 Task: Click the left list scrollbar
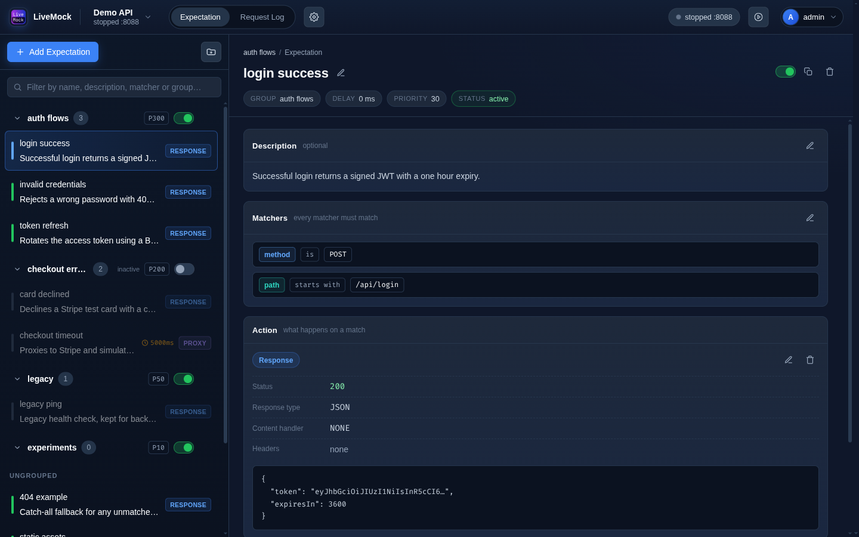225,274
